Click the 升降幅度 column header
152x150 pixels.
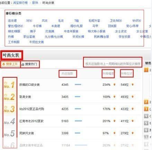[108, 74]
